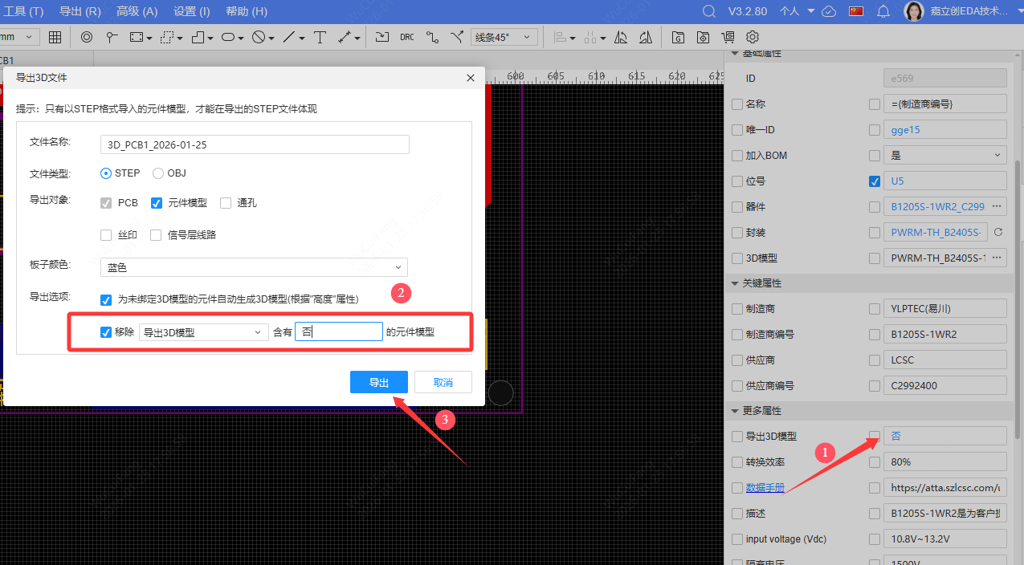This screenshot has width=1024, height=565.
Task: Click the 导出 export button
Action: (x=378, y=382)
